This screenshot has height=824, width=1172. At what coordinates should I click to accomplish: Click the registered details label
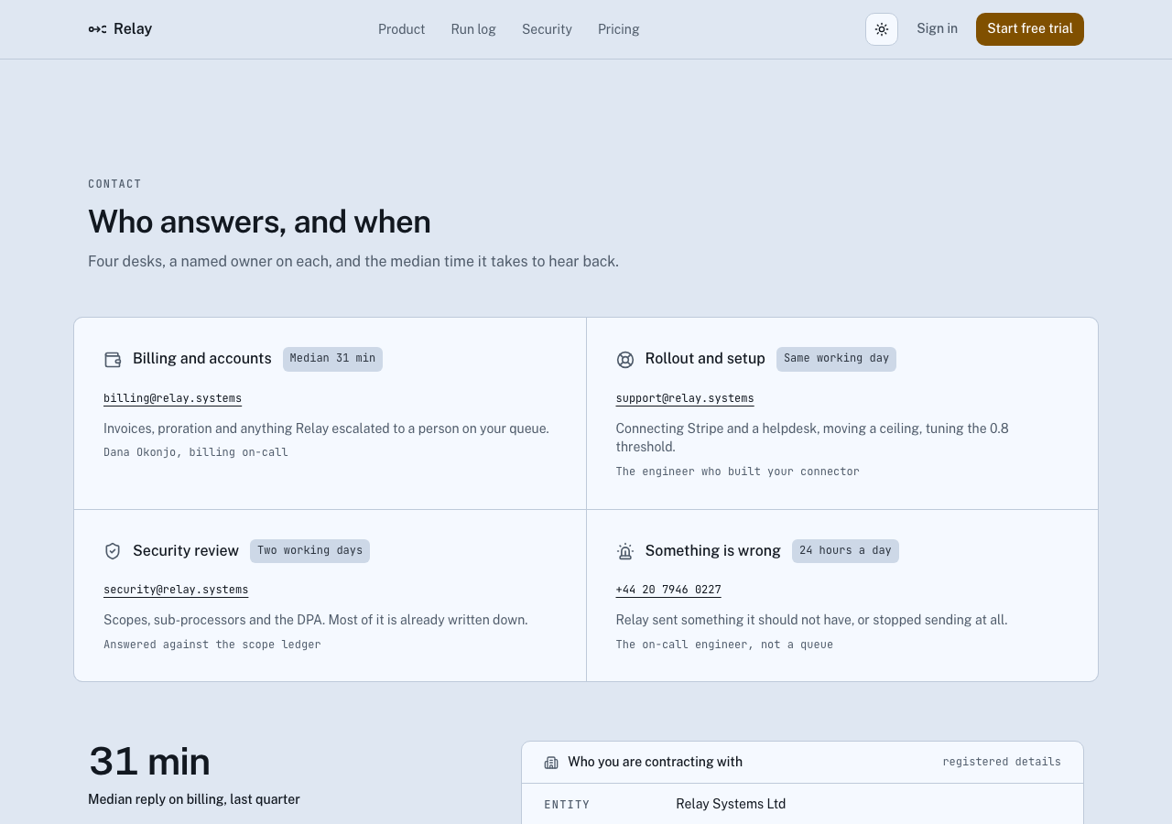point(1002,762)
